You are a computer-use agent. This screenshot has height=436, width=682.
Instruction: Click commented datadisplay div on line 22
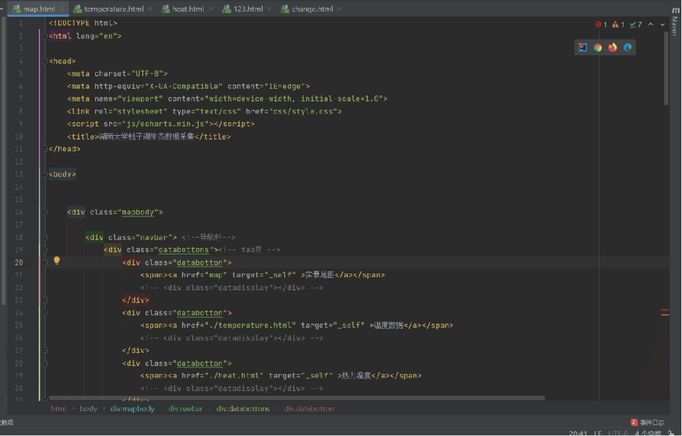pyautogui.click(x=232, y=288)
